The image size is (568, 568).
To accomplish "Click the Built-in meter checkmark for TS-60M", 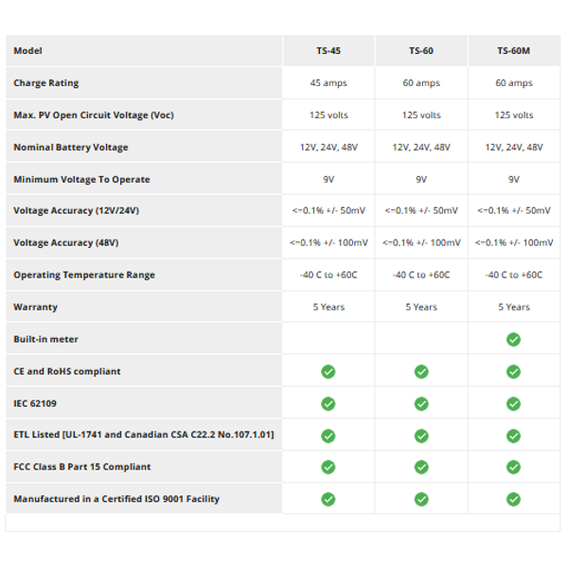I will click(x=513, y=340).
